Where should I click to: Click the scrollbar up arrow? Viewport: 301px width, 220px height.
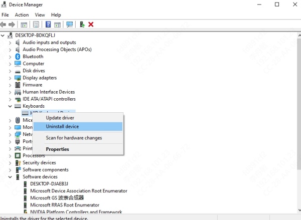(x=299, y=36)
